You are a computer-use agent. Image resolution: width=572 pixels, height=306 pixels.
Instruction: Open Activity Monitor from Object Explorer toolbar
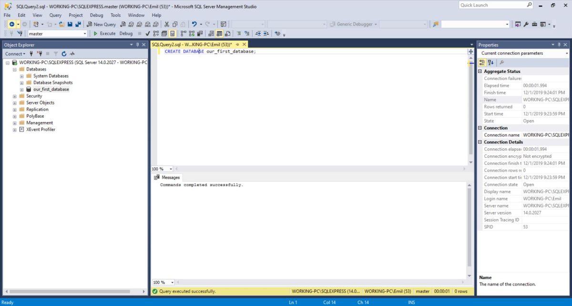tap(72, 53)
